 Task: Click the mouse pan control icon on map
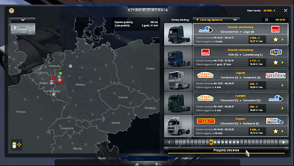coord(17,145)
